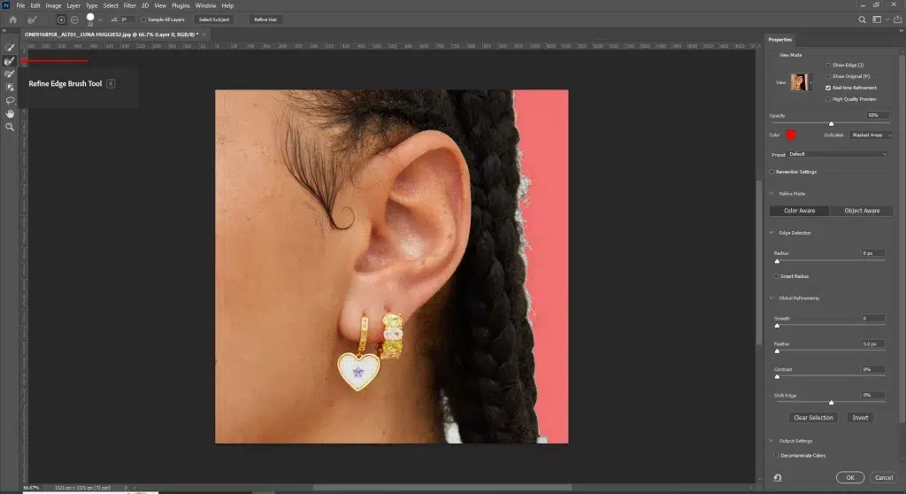Open the brush size picker arrow

[x=100, y=19]
